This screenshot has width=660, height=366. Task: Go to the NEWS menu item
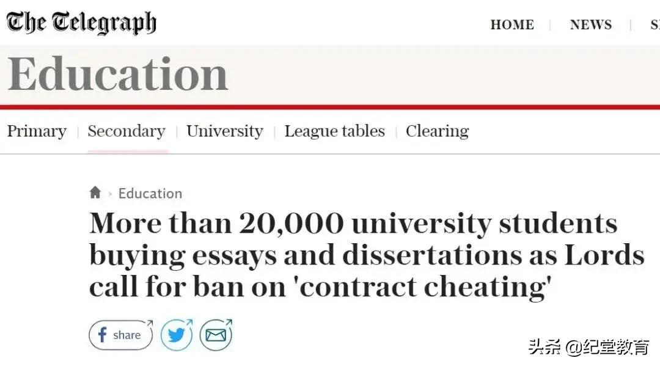[590, 25]
